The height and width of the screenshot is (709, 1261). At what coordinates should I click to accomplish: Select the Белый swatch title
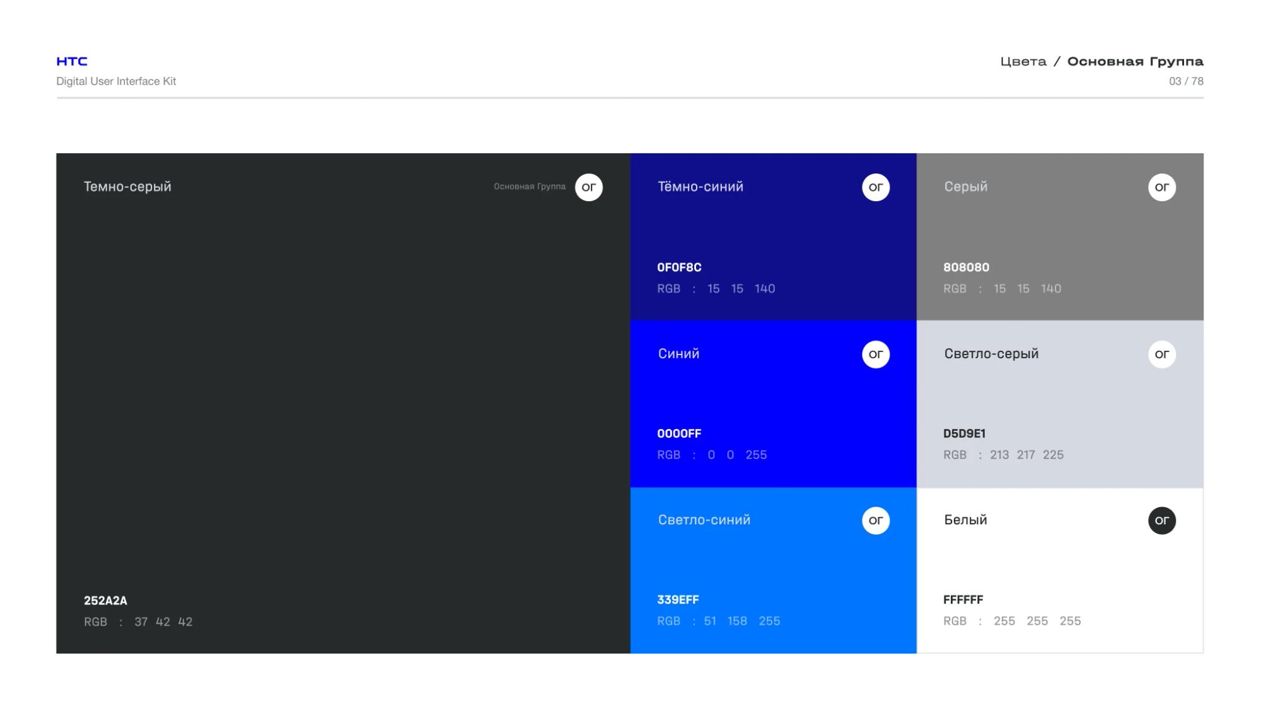[965, 520]
